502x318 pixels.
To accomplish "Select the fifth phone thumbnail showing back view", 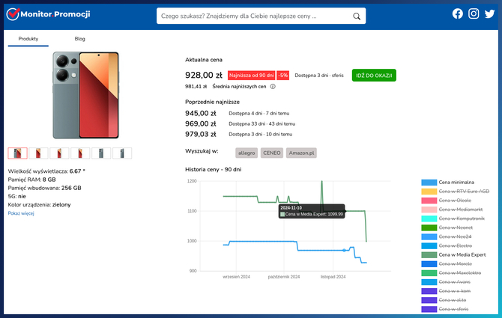I will [x=101, y=153].
